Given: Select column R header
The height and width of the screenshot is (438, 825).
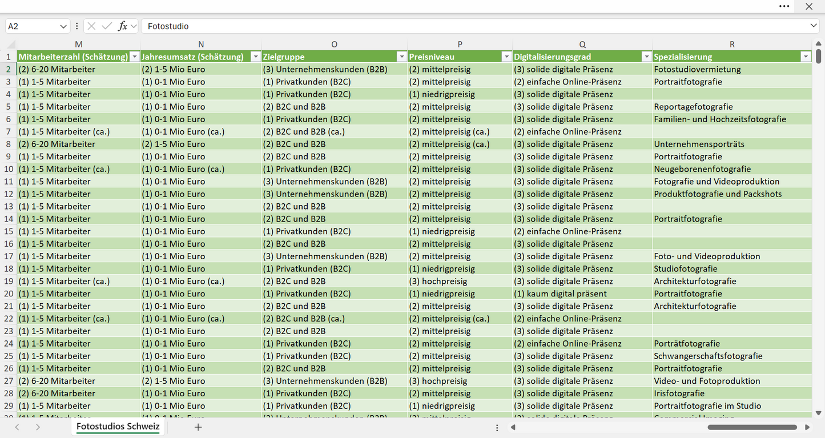Looking at the screenshot, I should coord(732,44).
